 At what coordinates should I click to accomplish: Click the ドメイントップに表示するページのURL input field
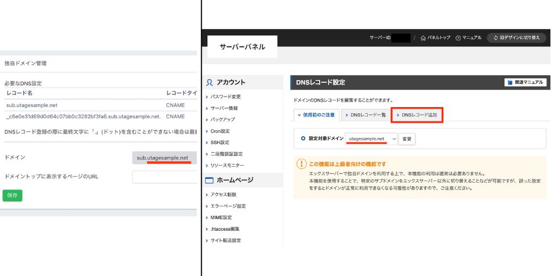coord(165,176)
